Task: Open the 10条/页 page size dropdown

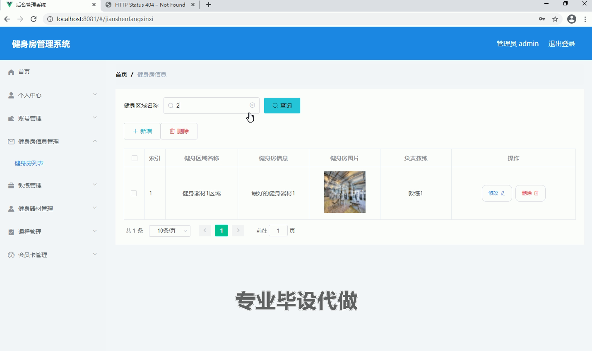Action: pos(170,231)
